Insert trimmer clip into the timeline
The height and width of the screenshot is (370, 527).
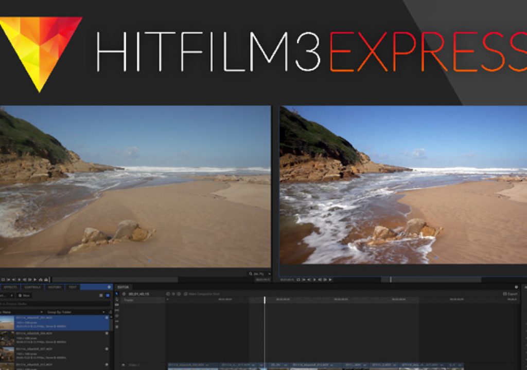(40, 280)
